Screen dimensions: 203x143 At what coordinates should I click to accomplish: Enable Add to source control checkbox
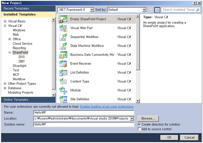(139, 129)
